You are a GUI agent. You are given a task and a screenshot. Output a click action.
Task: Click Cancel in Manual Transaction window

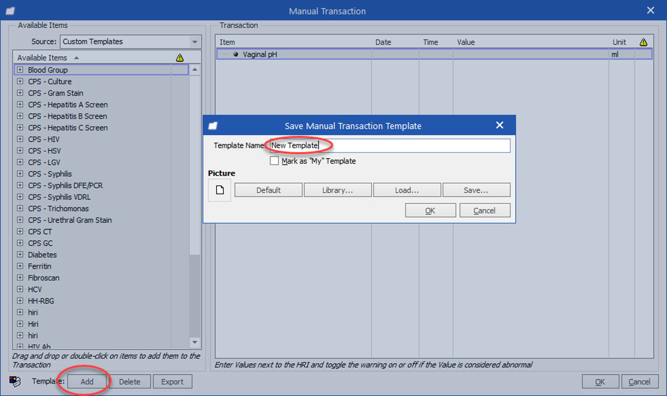pos(639,381)
